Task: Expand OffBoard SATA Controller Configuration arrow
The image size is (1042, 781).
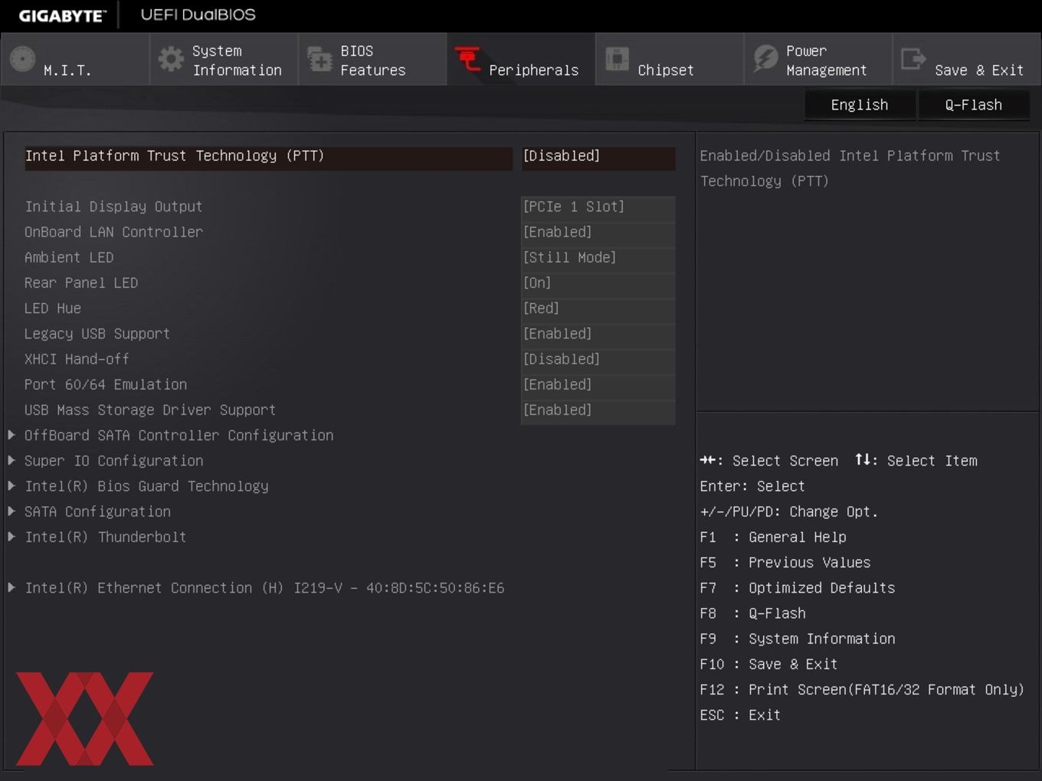Action: coord(11,435)
